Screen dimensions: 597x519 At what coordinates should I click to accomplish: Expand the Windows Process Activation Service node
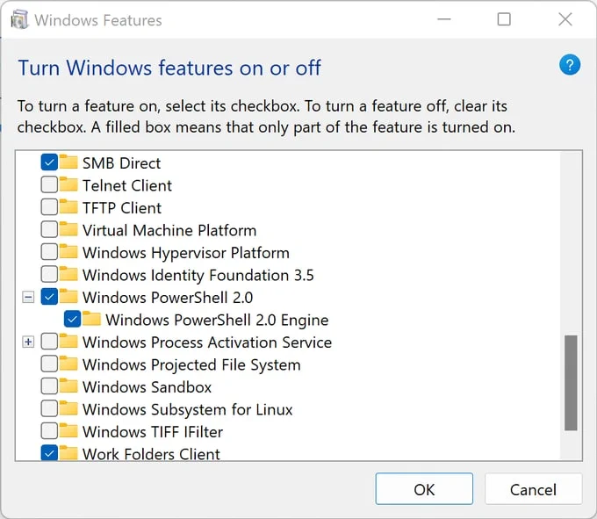coord(28,342)
